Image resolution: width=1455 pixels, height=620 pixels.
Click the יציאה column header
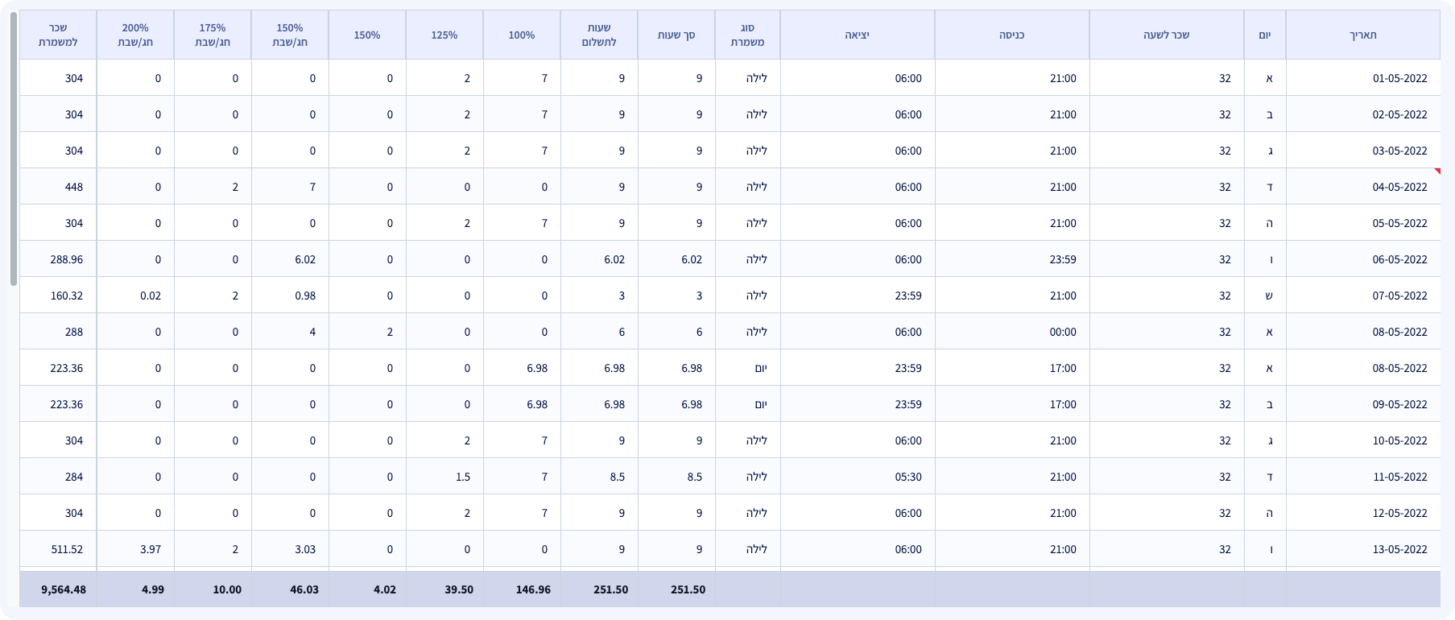pyautogui.click(x=857, y=35)
